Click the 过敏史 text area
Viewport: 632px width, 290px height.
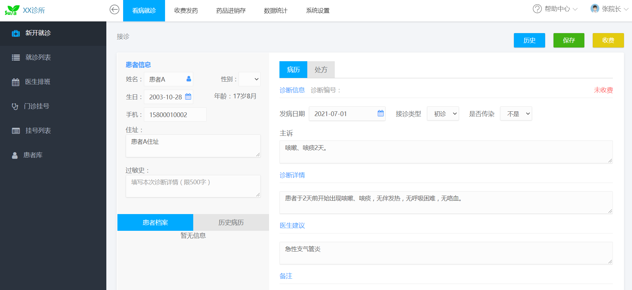click(193, 186)
